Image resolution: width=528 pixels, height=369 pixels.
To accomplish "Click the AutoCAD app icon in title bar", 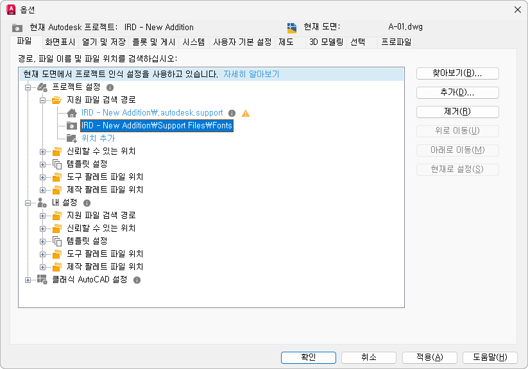I will pos(11,10).
